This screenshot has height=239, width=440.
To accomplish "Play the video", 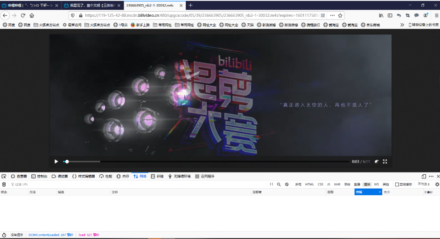I will (56, 161).
